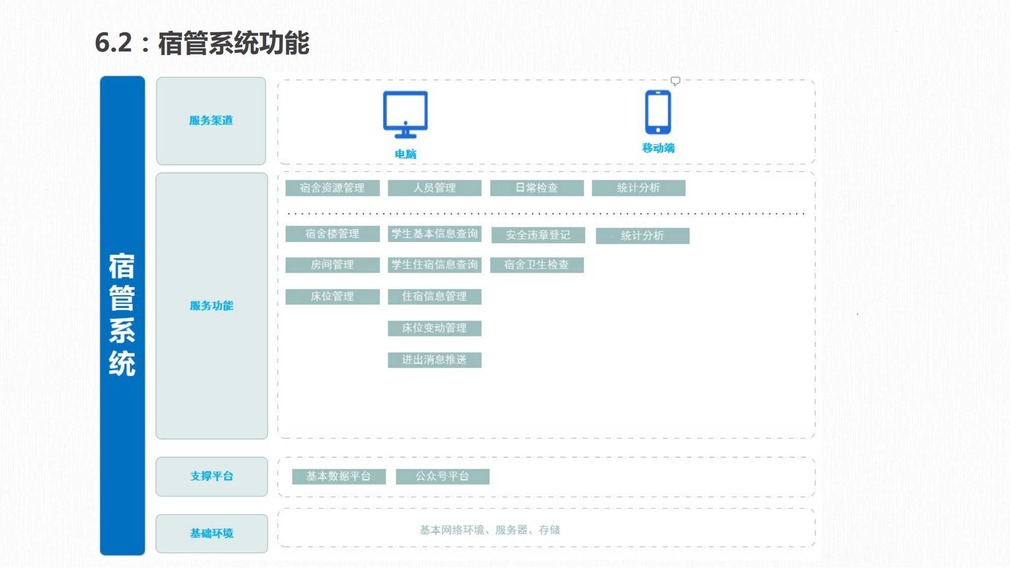Click the 基础环境 category box

tap(212, 534)
